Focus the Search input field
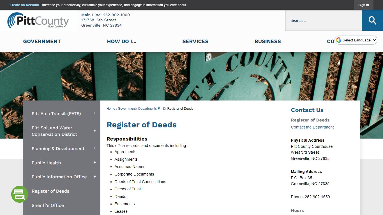The width and height of the screenshot is (383, 215). point(324,20)
